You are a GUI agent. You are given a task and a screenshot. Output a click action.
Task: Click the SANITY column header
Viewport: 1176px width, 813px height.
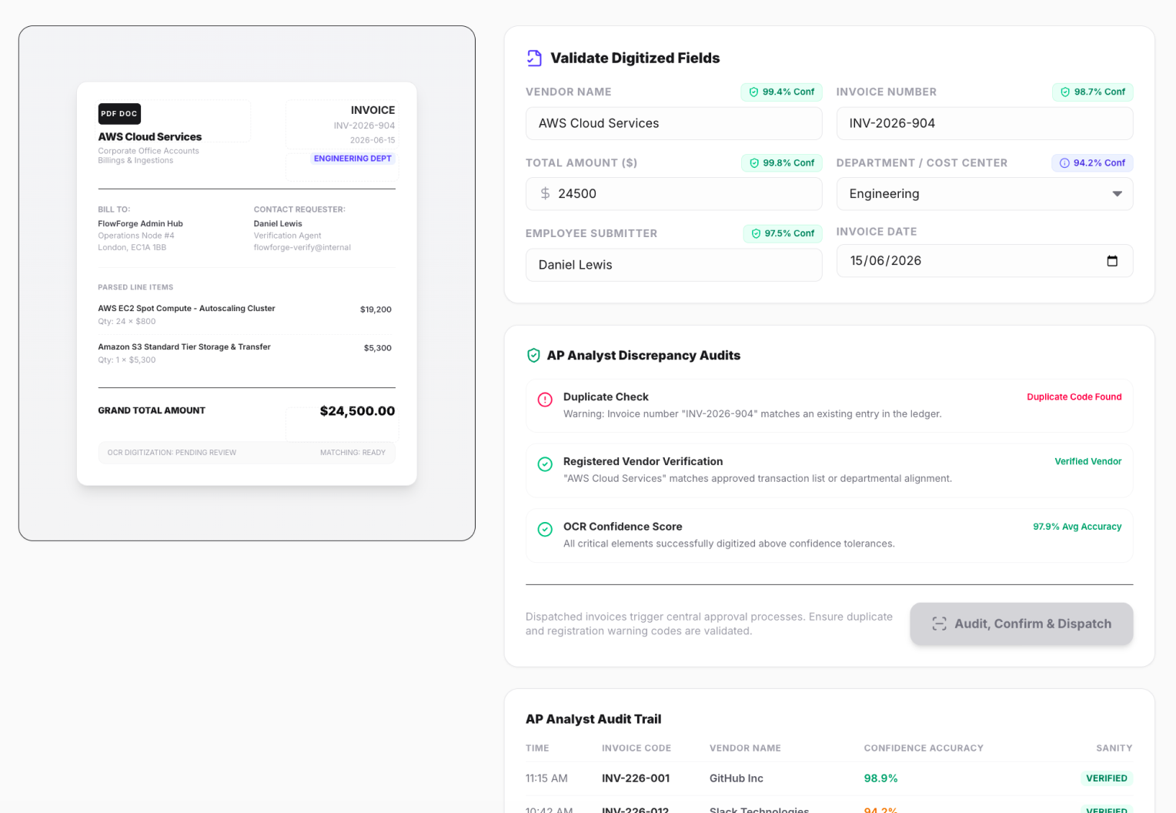(1114, 748)
